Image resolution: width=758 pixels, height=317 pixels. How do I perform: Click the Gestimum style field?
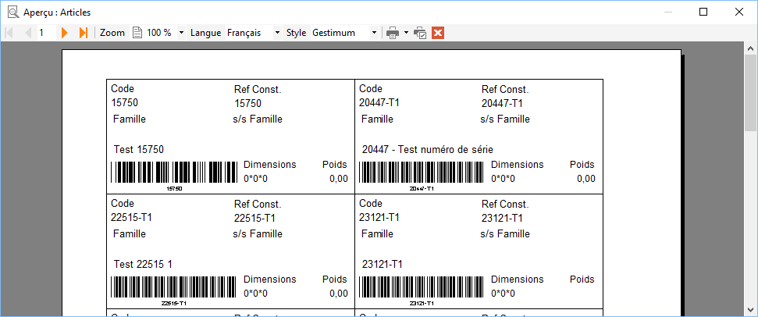tap(340, 33)
